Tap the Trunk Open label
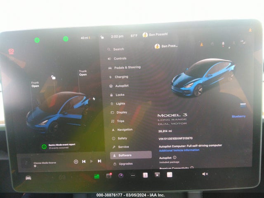This screenshot has width=264, height=198. pos(83,73)
